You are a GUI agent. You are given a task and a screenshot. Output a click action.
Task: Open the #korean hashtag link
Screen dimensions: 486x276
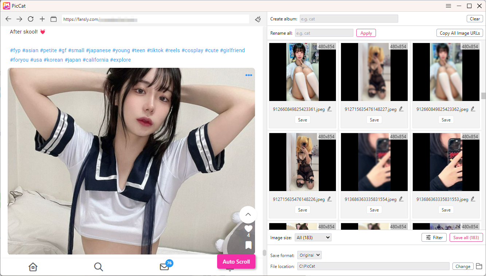point(53,60)
